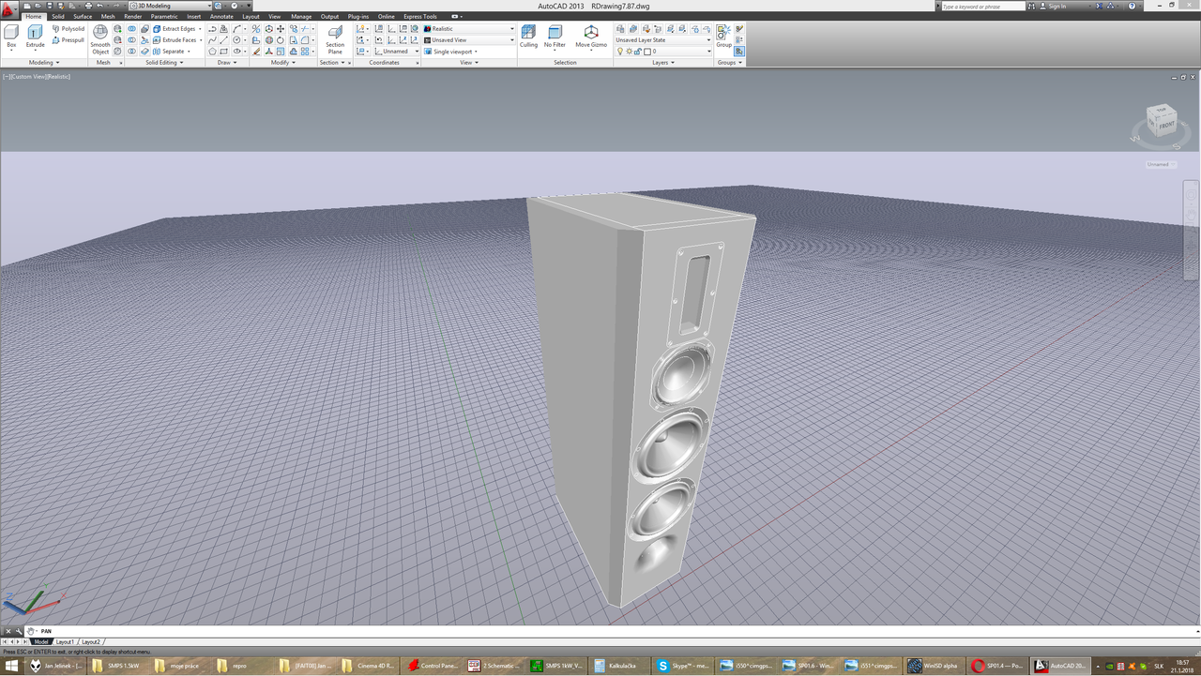Open the No Filter selection filter

click(x=555, y=37)
